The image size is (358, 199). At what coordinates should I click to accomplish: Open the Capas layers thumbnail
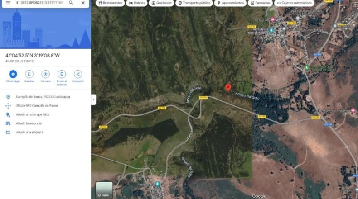coord(104,190)
